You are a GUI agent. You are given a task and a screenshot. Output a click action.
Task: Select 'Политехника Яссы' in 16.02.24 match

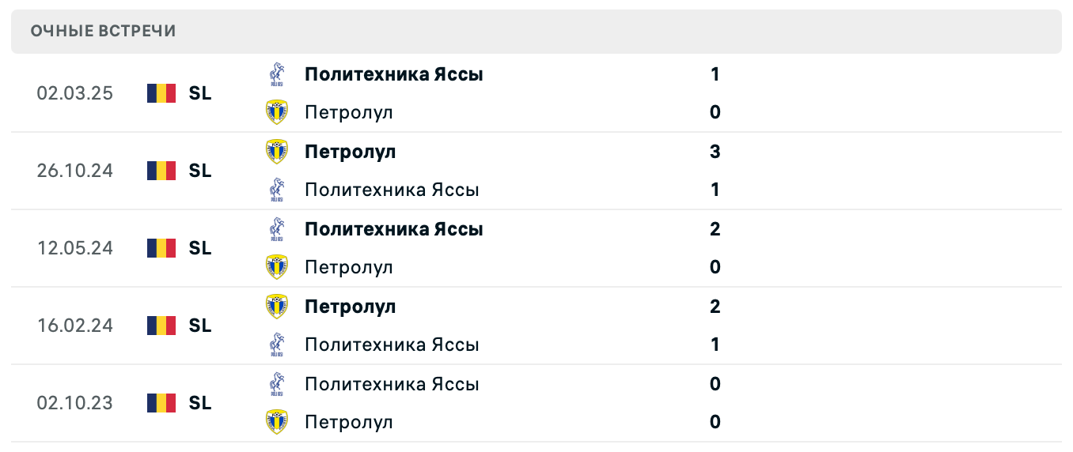[x=392, y=345]
